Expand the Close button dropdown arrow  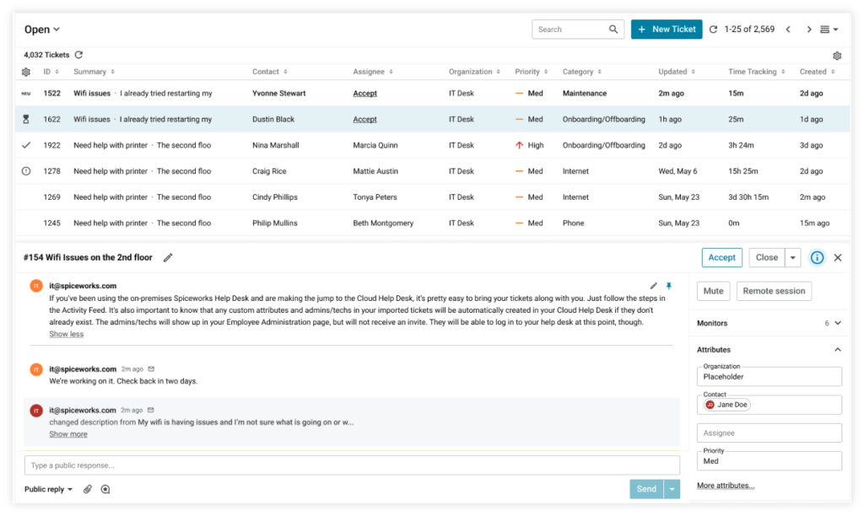click(x=791, y=257)
